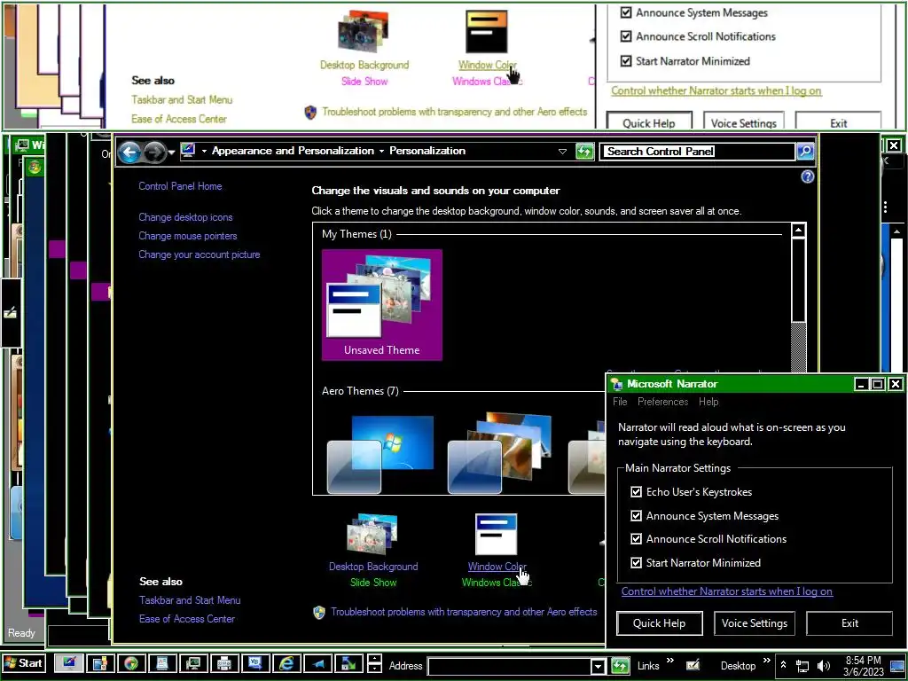Refresh the Personalization page with green arrows button
This screenshot has height=681, width=908.
[x=585, y=152]
